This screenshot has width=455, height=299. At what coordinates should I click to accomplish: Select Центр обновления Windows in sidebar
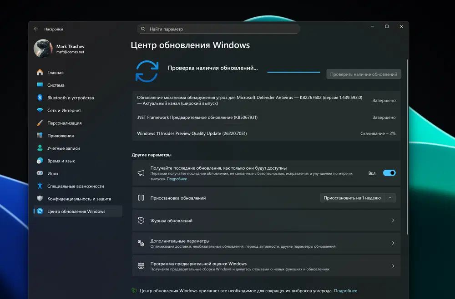77,211
